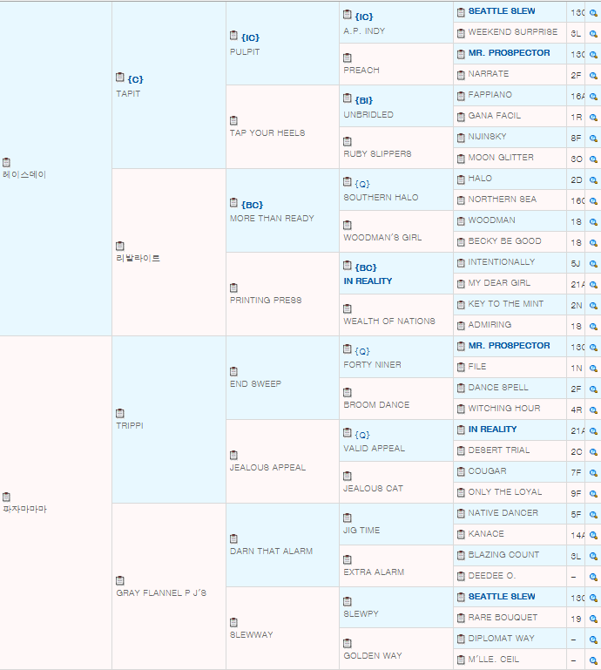Image resolution: width=601 pixels, height=670 pixels.
Task: Click the magnifier icon in the NATIVE DANCER row
Action: click(x=593, y=515)
